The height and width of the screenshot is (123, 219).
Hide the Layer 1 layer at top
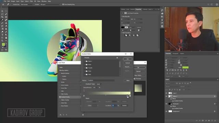tap(166, 93)
